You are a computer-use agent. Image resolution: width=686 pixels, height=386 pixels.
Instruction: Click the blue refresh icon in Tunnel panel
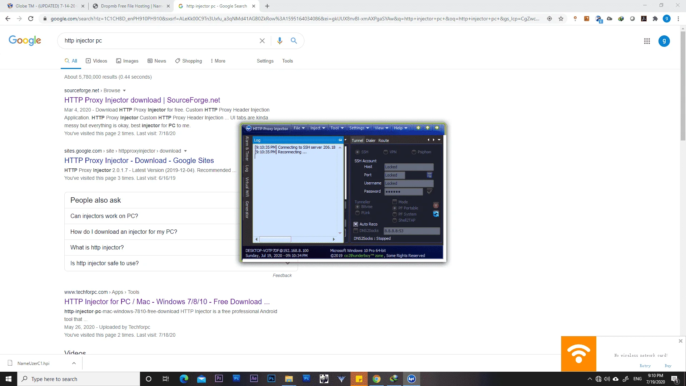pyautogui.click(x=436, y=214)
